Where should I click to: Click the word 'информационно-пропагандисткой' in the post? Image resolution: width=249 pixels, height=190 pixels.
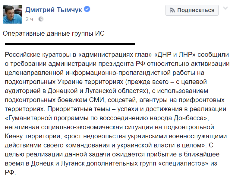click(118, 73)
